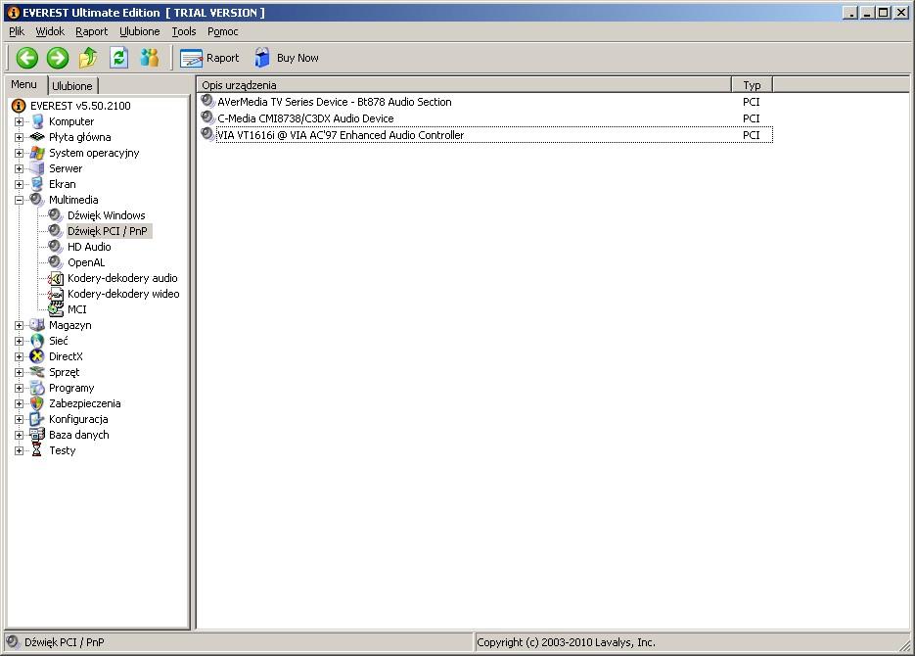Switch to the Ulubione tab in sidebar

72,86
